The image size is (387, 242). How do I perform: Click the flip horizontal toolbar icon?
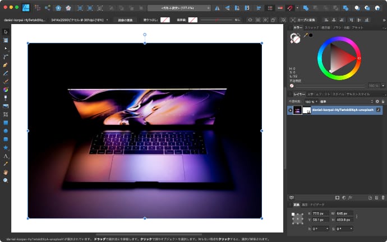tap(218, 8)
